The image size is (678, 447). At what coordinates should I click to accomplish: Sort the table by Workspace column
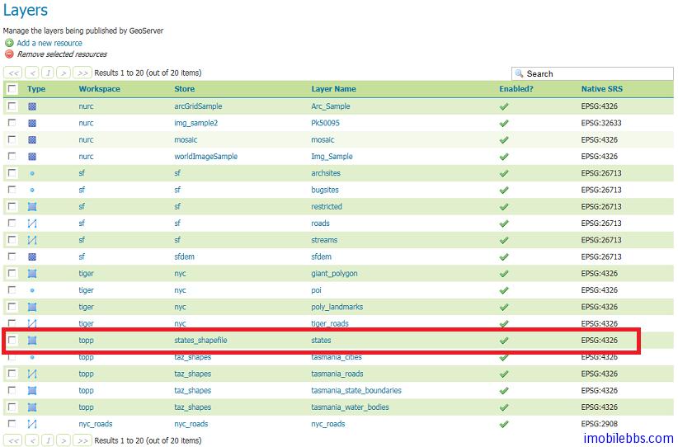pos(99,89)
